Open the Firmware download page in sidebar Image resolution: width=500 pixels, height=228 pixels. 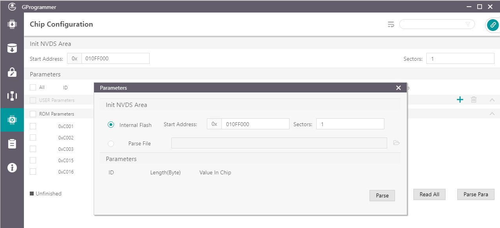tap(12, 24)
